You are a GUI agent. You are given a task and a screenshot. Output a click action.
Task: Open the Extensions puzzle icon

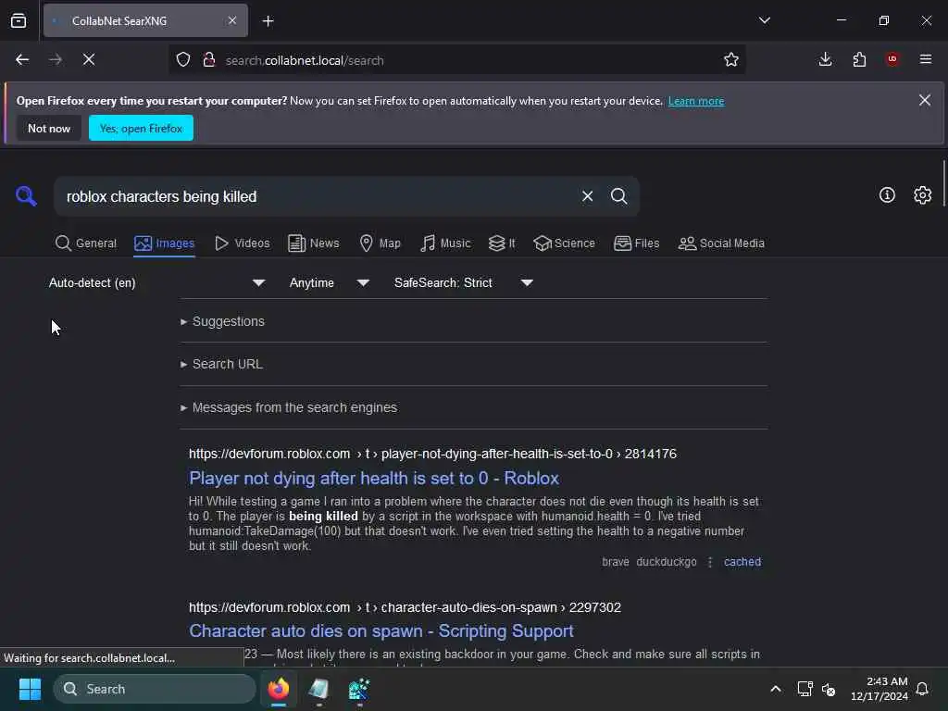pos(859,59)
